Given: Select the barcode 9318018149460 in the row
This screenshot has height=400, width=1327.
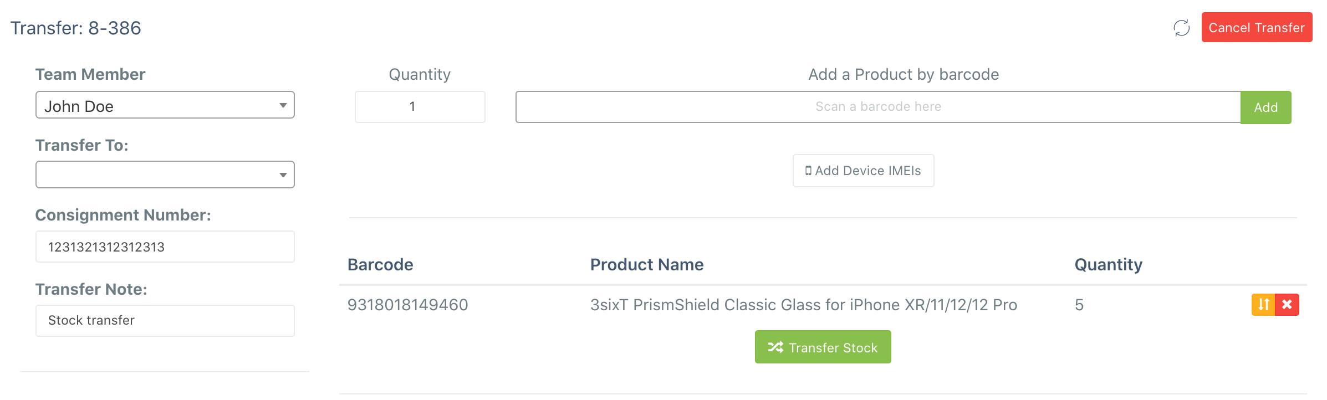Looking at the screenshot, I should point(408,305).
